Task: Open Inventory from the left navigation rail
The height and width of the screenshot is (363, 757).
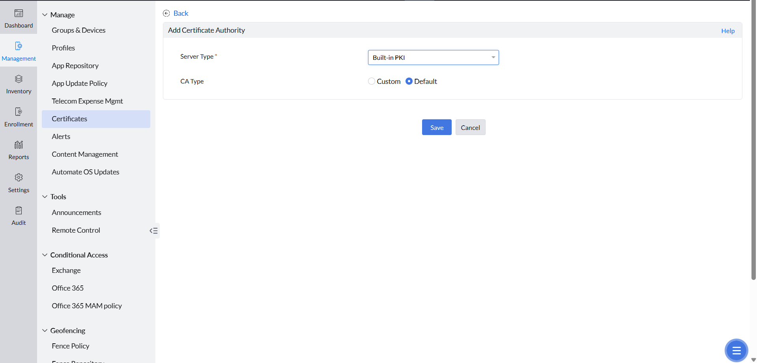Action: pos(19,83)
